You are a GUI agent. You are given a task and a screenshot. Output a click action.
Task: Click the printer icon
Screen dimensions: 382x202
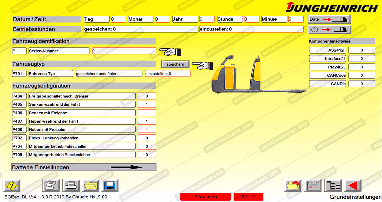71,186
